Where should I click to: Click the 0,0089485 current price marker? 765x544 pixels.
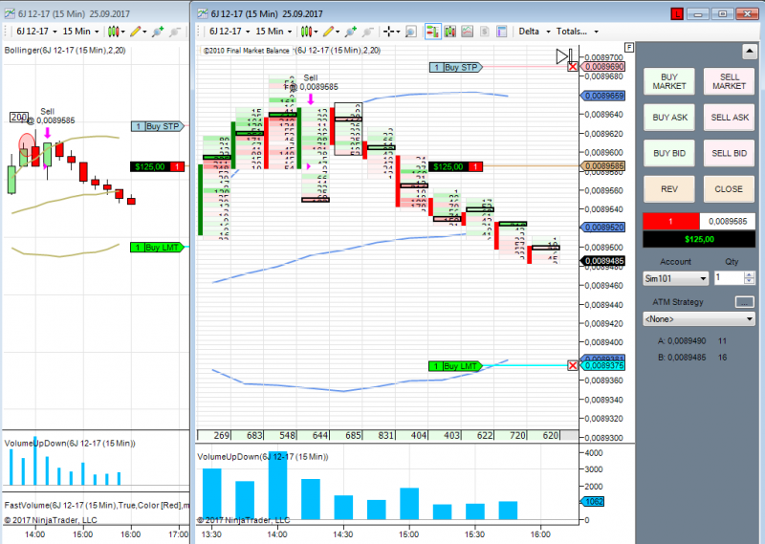pos(604,261)
